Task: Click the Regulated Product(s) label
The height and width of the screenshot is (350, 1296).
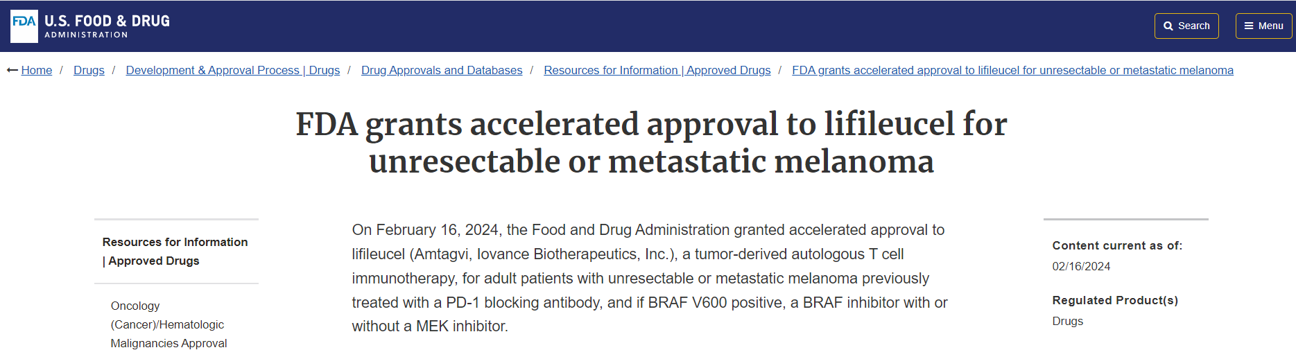Action: pyautogui.click(x=1115, y=300)
